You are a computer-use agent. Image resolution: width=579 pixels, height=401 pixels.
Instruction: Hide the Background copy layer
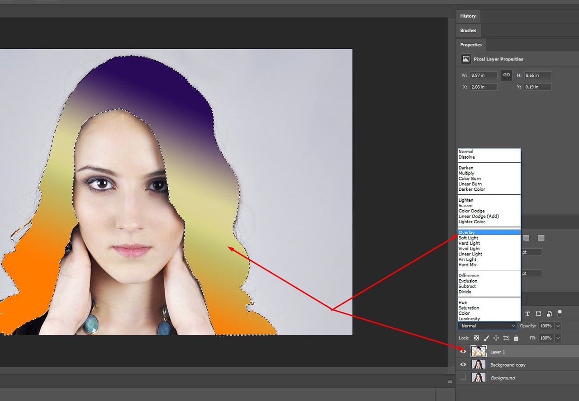[x=463, y=364]
